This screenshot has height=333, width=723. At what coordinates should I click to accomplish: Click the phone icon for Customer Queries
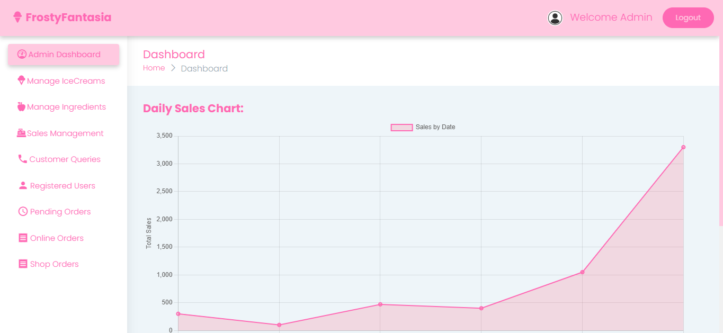[x=22, y=159]
